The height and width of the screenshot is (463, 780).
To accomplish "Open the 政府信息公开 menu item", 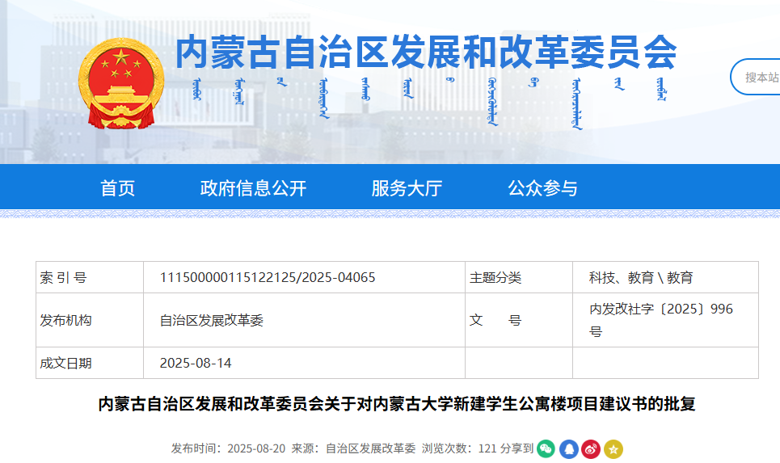I will tap(253, 188).
